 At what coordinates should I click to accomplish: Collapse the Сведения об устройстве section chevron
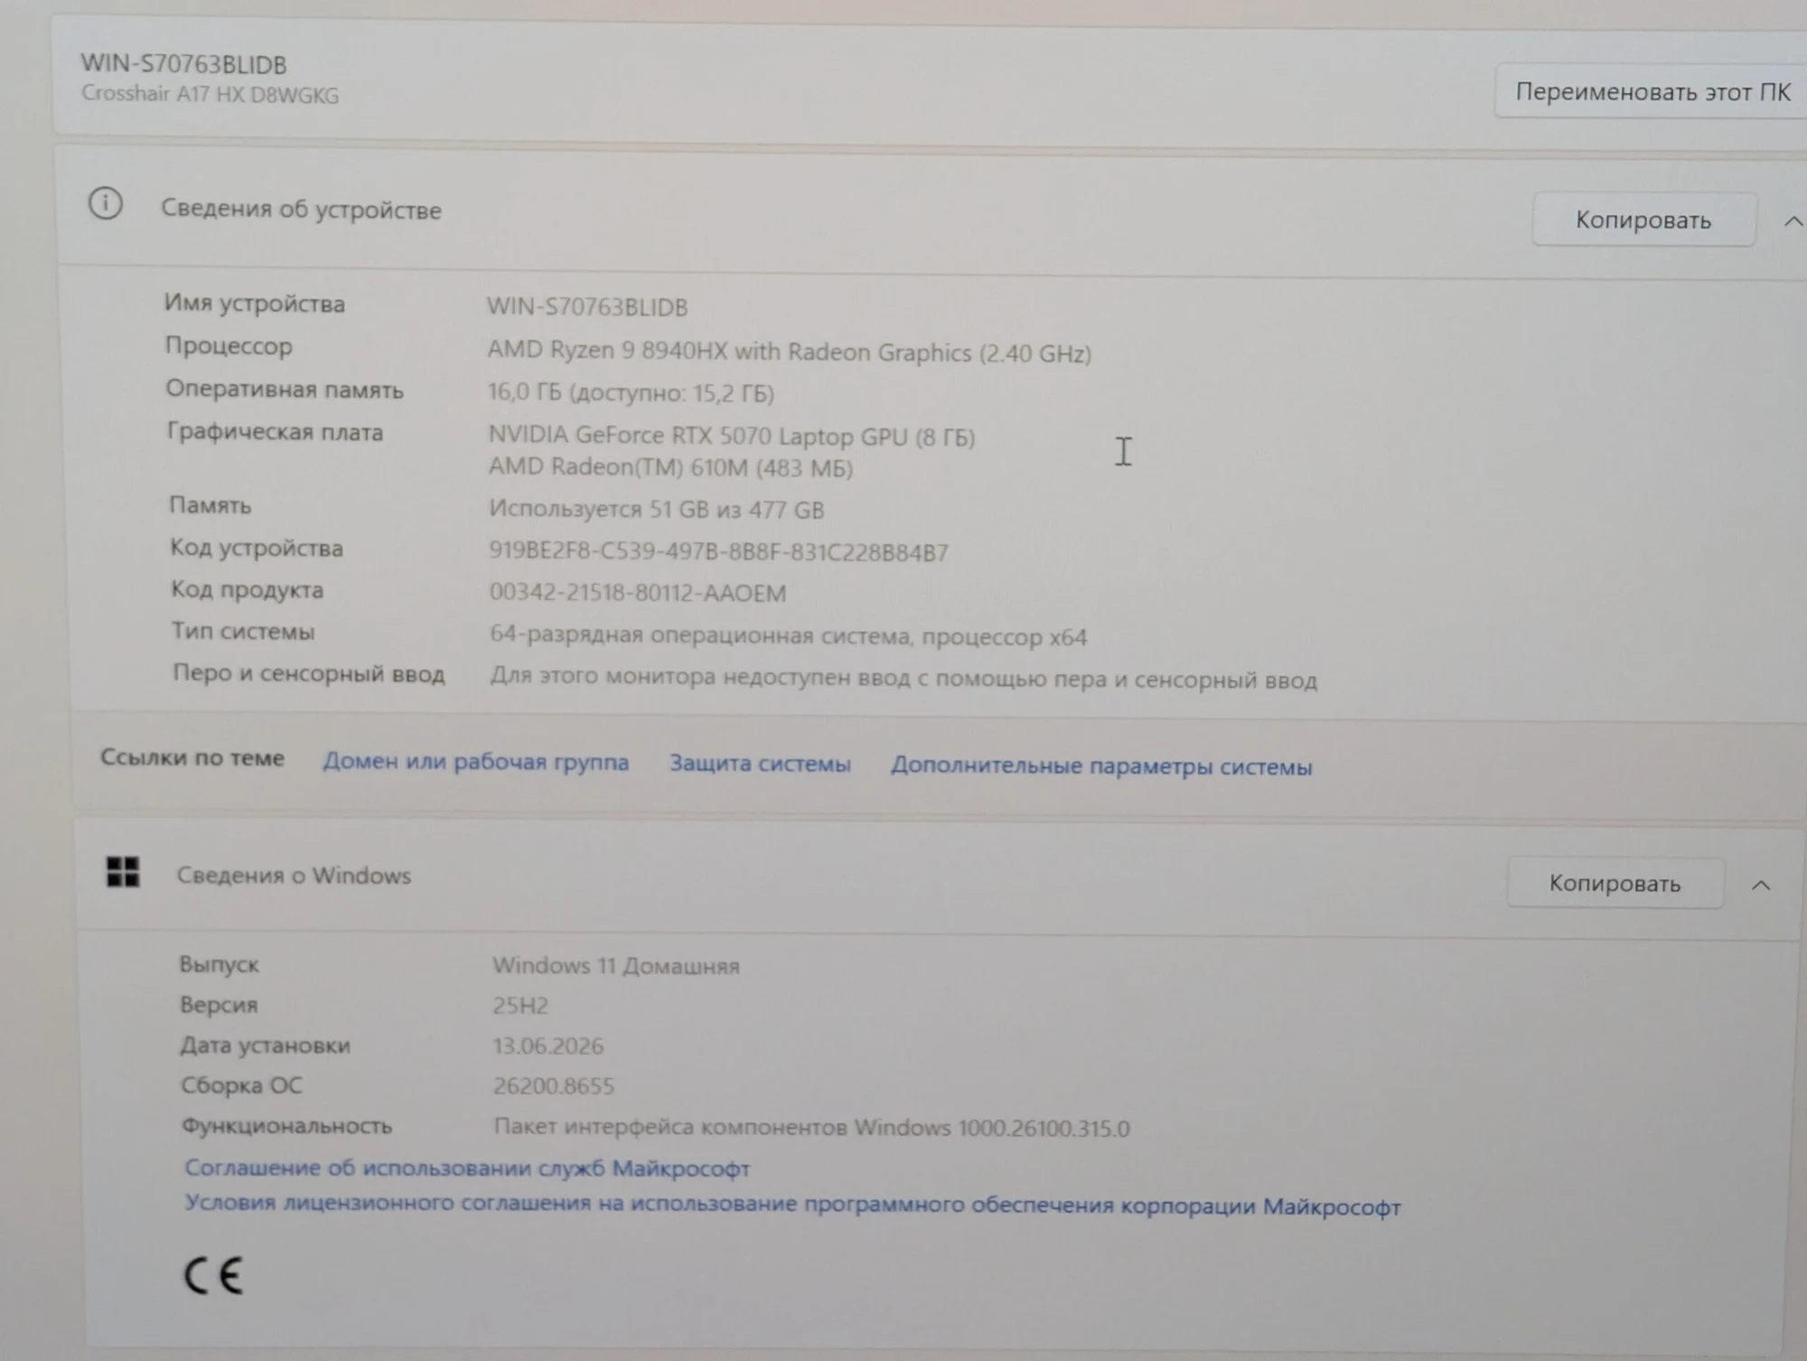coord(1793,221)
